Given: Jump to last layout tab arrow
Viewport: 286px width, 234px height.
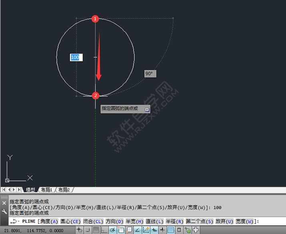Looking at the screenshot, I should 19,190.
